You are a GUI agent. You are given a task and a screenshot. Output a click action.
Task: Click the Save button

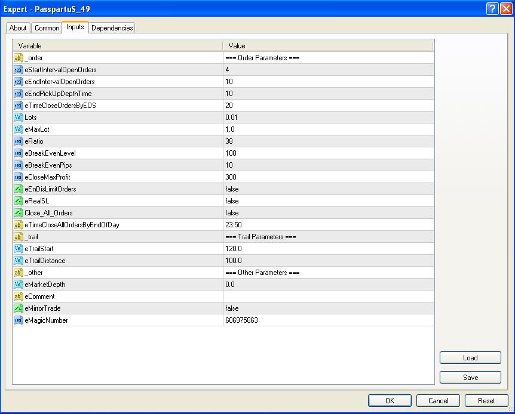coord(470,377)
